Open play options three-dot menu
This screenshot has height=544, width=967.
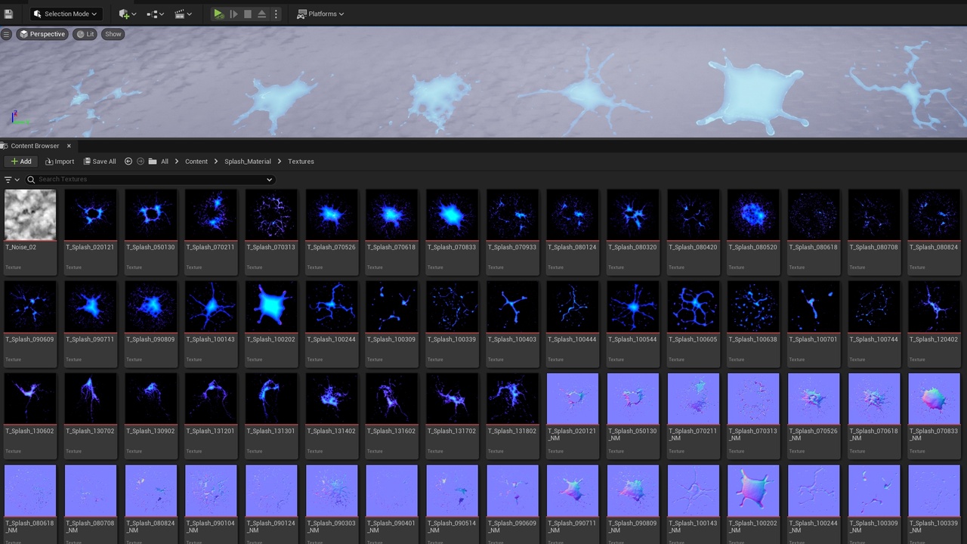[276, 14]
